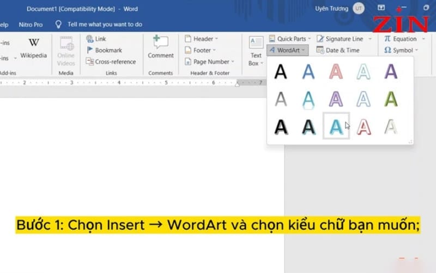Select the green fill WordArt style
Screen dimensions: 436x273
391,99
